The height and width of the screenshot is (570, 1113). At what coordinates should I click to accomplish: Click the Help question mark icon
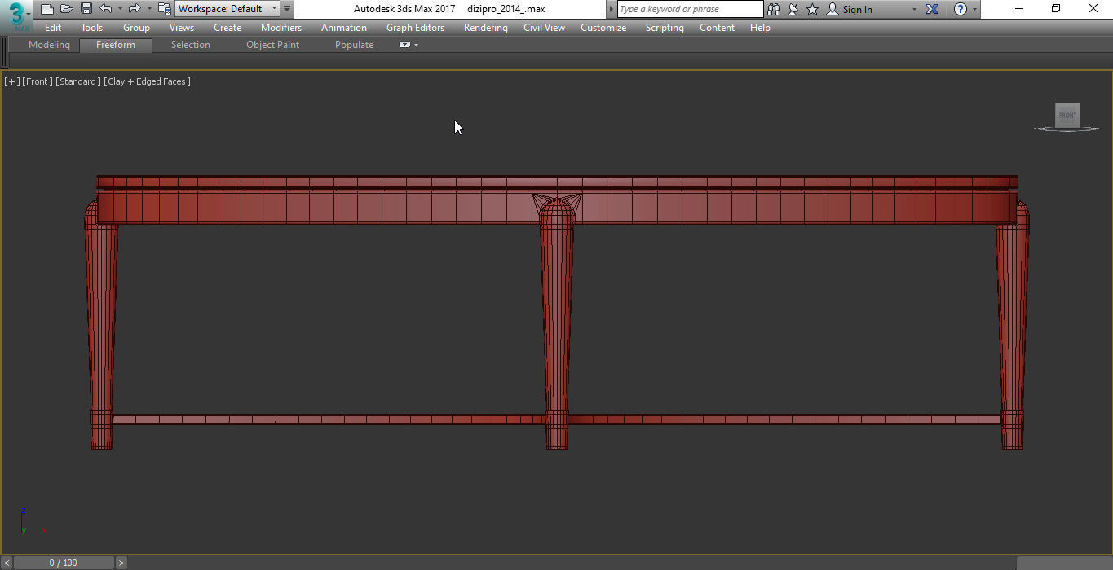coord(961,9)
